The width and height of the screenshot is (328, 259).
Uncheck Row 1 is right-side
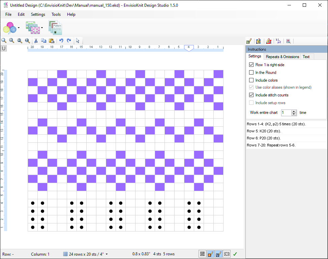click(251, 64)
